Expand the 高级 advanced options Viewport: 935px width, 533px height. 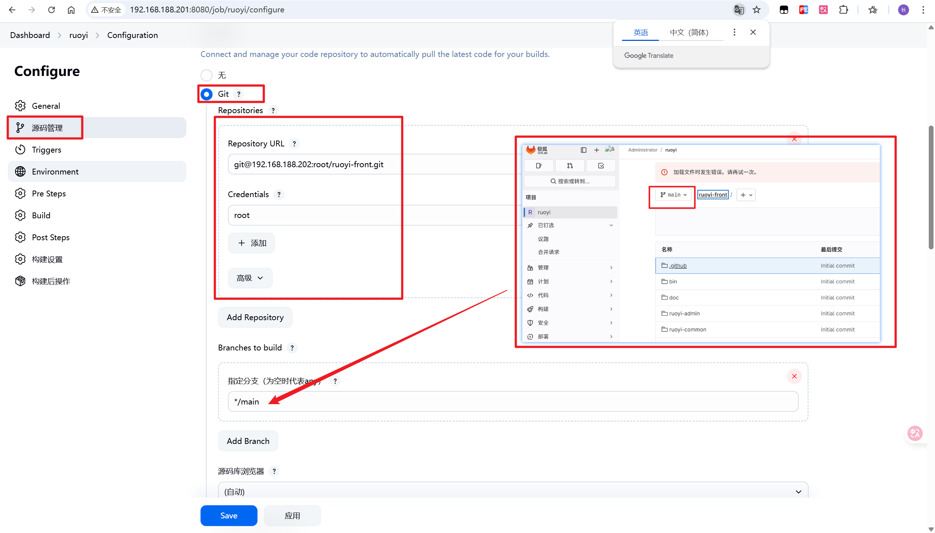point(250,278)
